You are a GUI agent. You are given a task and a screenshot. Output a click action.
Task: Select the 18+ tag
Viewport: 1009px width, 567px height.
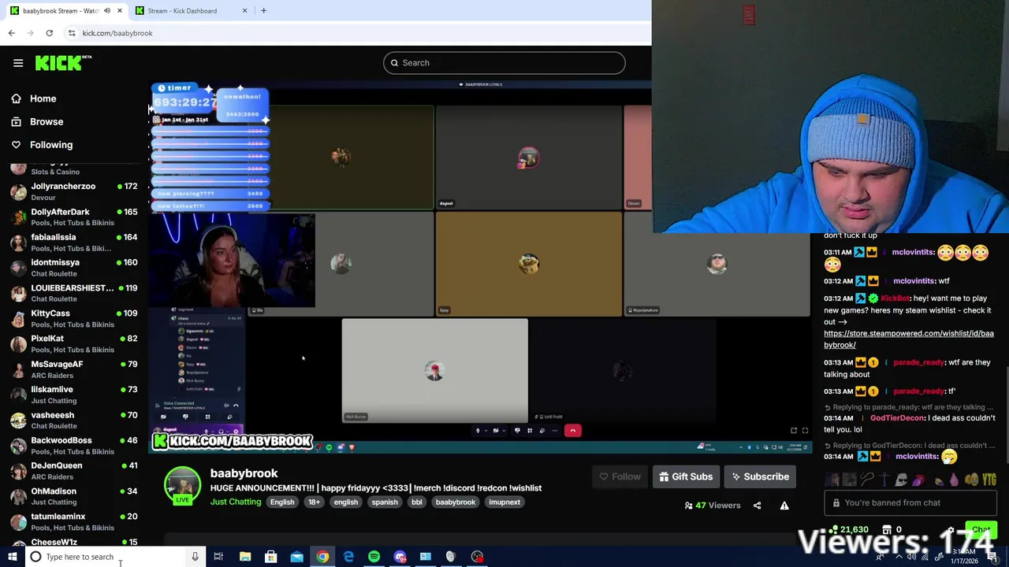click(314, 502)
